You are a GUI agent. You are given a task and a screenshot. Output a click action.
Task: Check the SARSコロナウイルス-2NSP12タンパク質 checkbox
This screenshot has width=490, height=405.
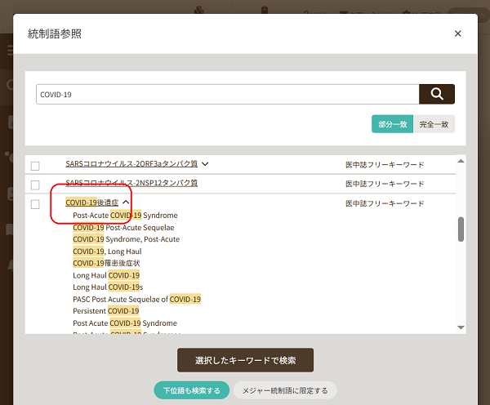pyautogui.click(x=35, y=185)
